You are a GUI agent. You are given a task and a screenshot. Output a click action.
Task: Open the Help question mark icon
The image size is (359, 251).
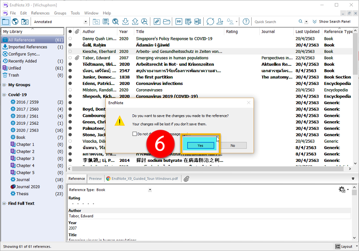(246, 22)
